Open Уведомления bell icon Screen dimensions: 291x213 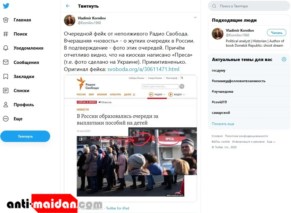(6, 48)
